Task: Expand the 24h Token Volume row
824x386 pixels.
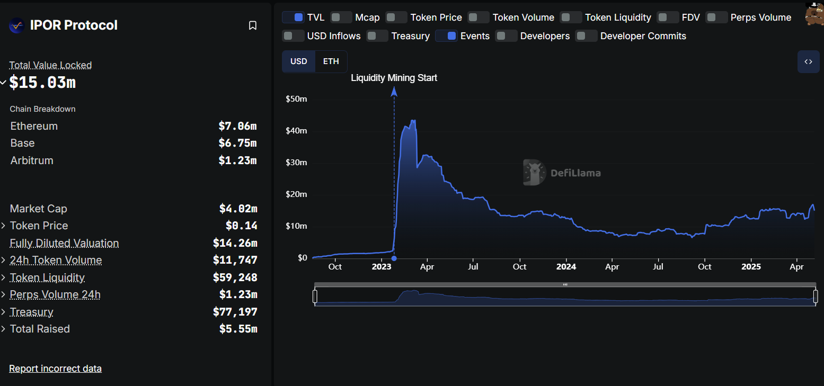Action: [3, 261]
